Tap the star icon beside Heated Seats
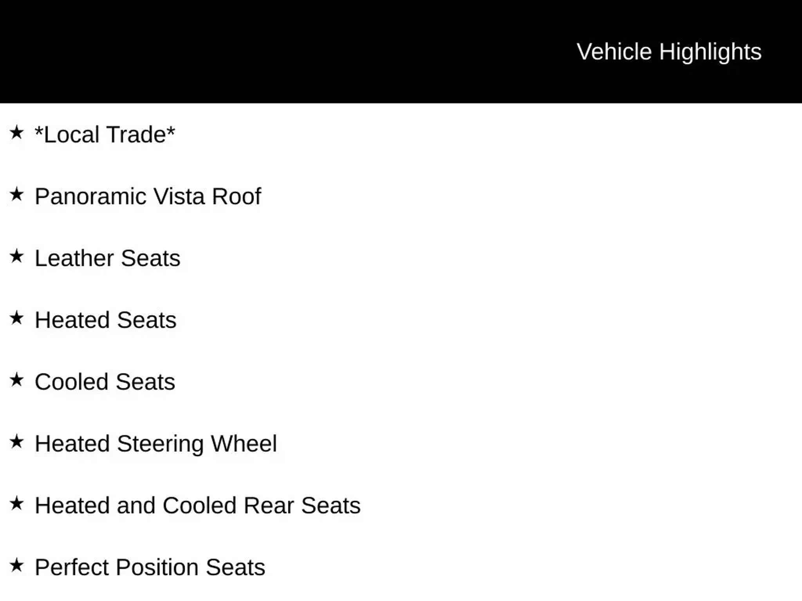The width and height of the screenshot is (802, 601). (16, 318)
